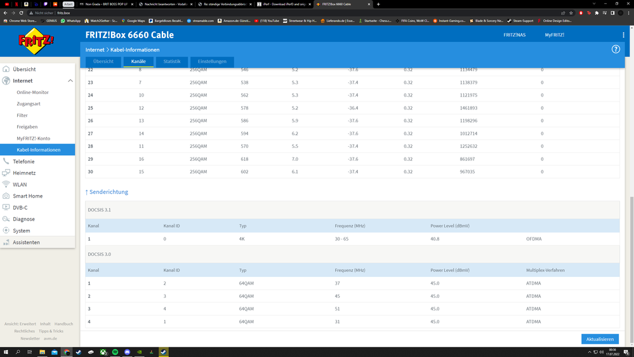Open the Newsletter footer link
This screenshot has height=357, width=634.
click(30, 339)
